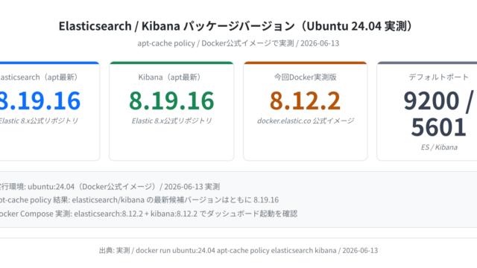Click the apt-cache policy 結果 note line

coord(139,200)
